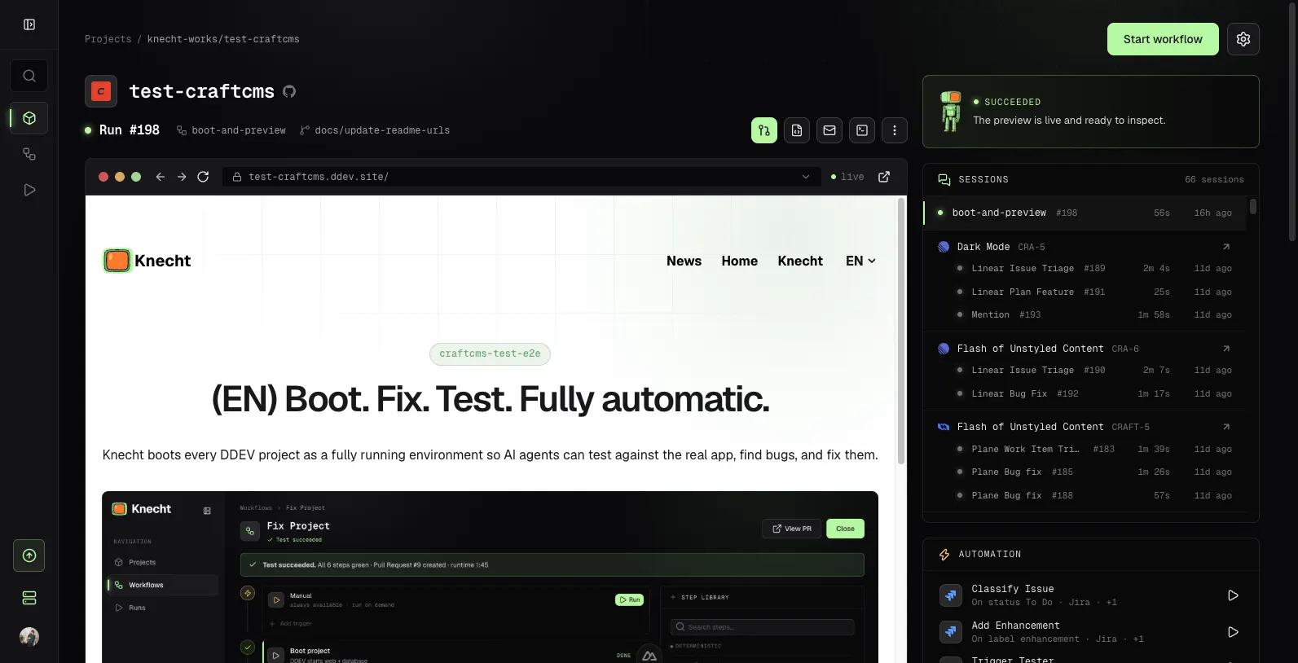The image size is (1298, 663).
Task: Click the News menu item on preview site
Action: [x=684, y=261]
